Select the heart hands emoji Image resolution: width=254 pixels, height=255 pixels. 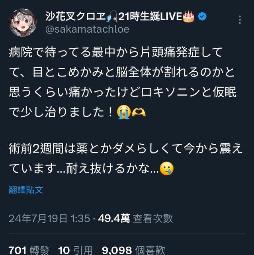pos(139,112)
